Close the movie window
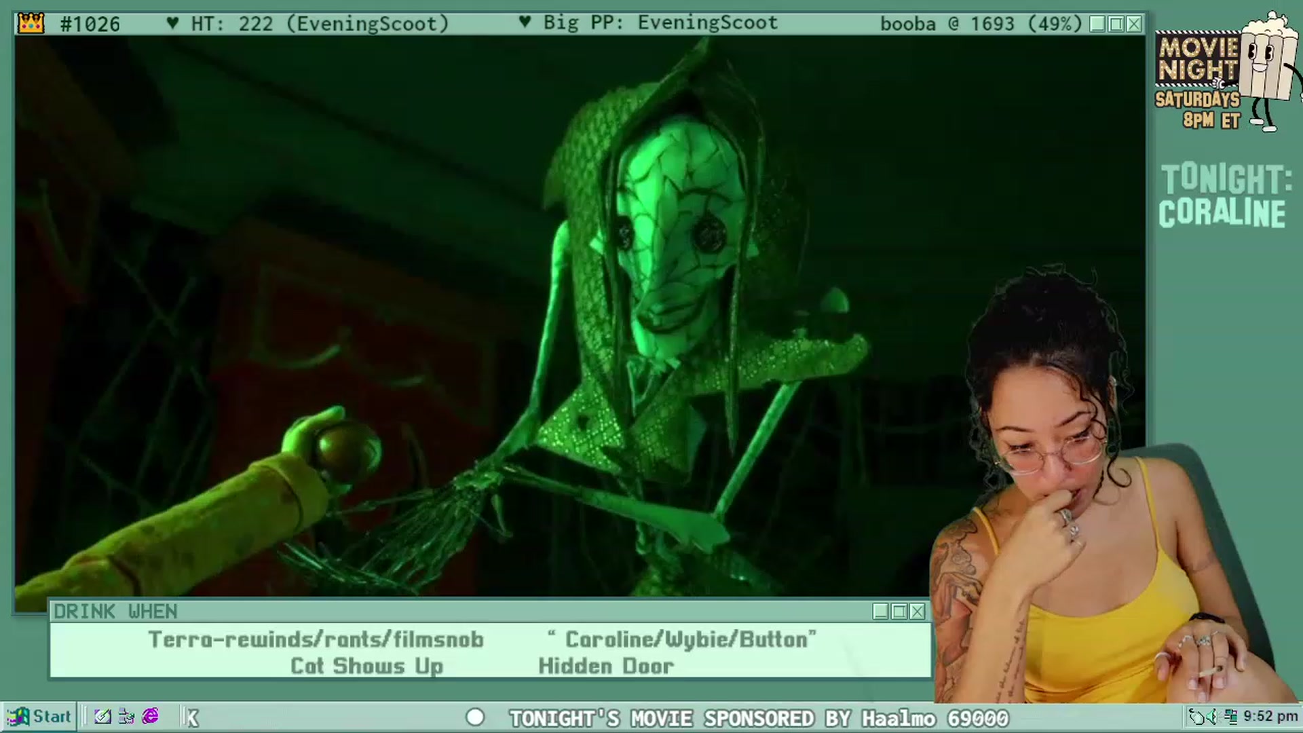 click(1134, 24)
